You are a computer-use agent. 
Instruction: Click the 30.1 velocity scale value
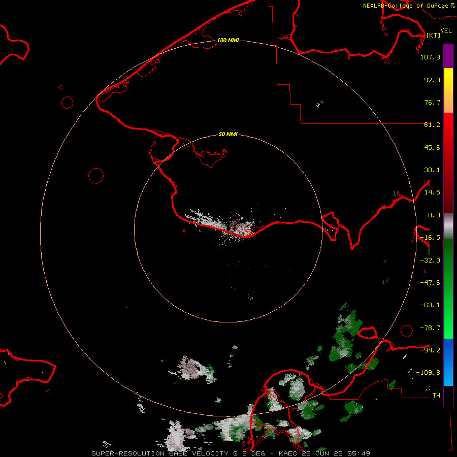click(x=432, y=170)
